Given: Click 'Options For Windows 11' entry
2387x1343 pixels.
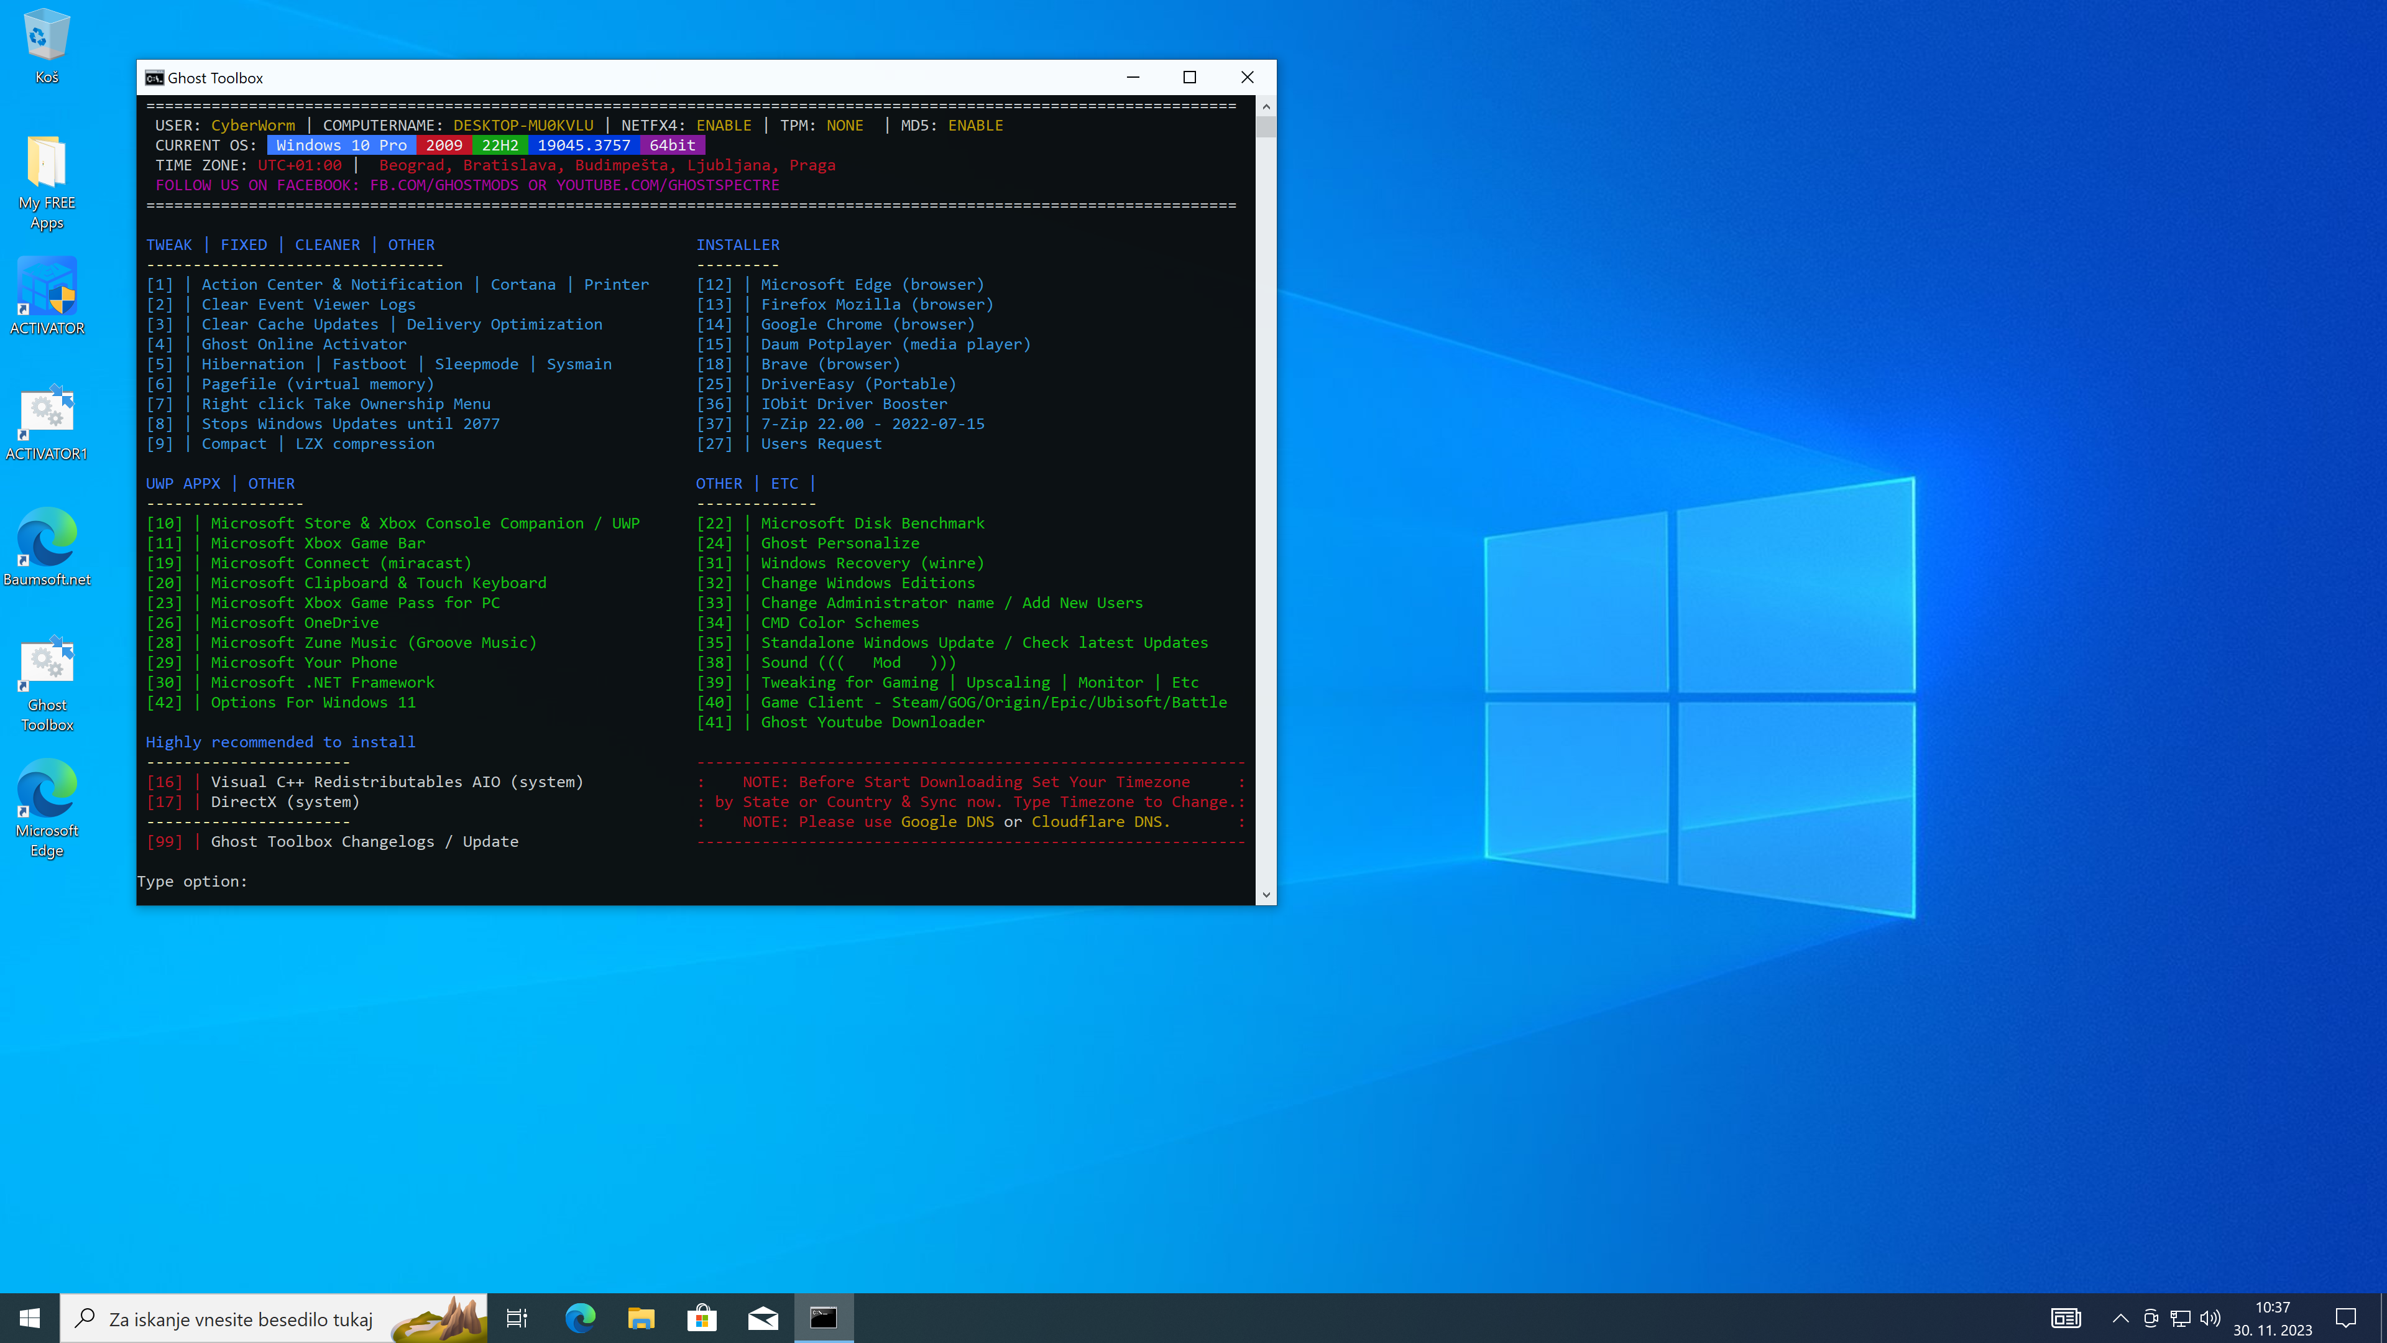Looking at the screenshot, I should (x=313, y=703).
